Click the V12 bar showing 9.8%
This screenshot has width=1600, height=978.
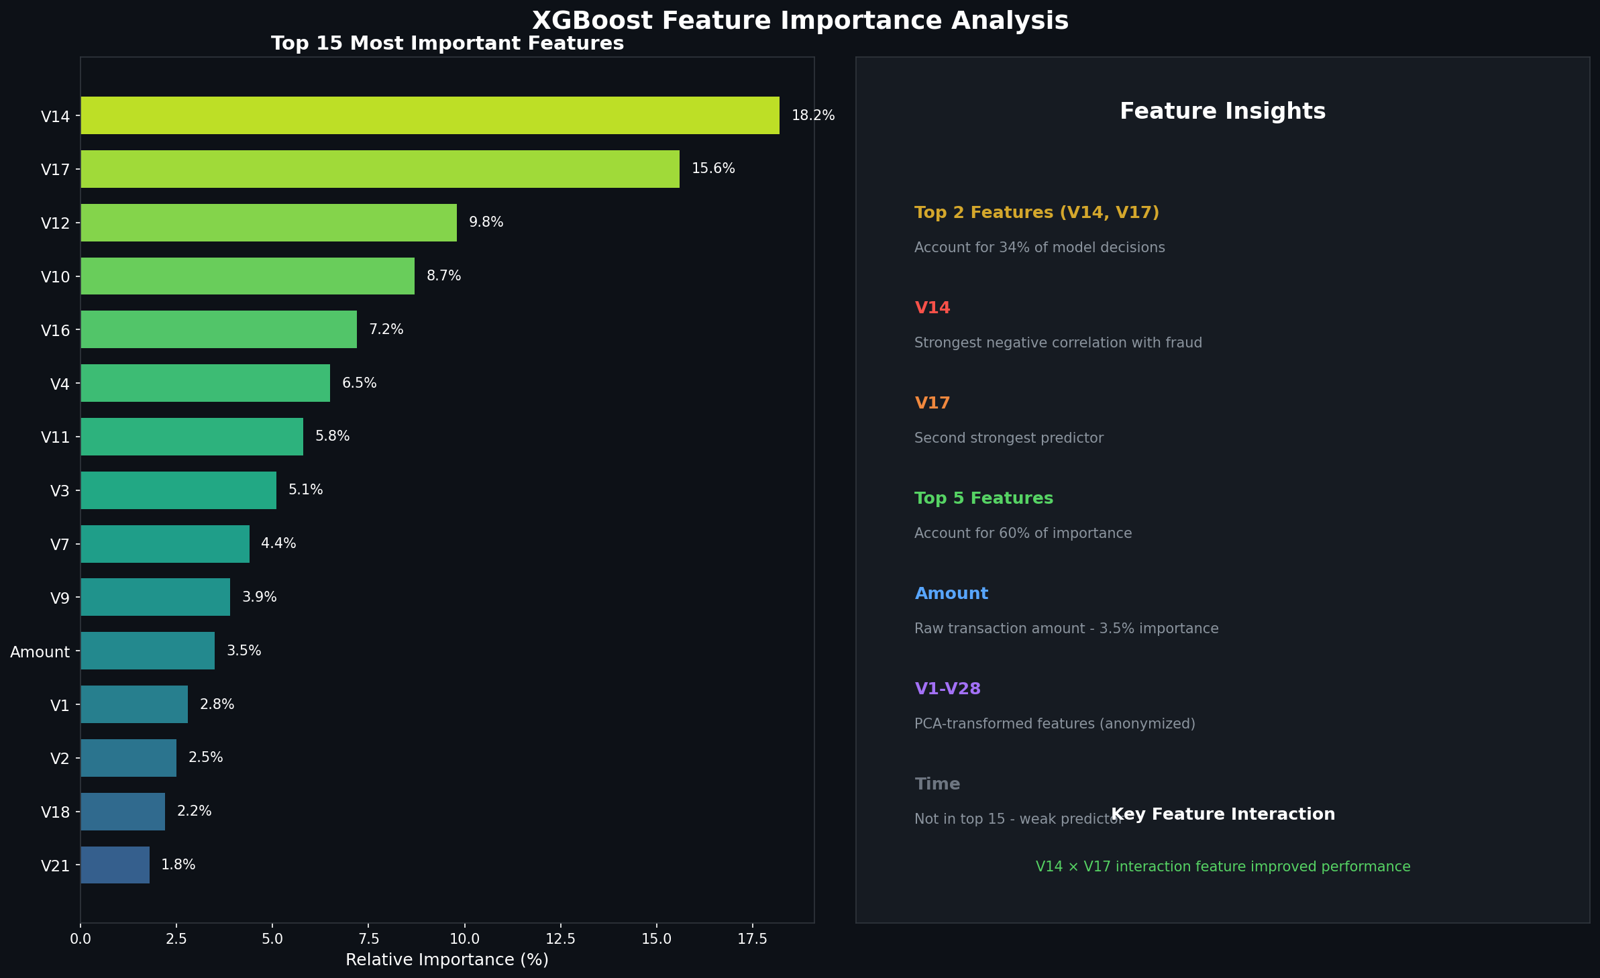[268, 222]
